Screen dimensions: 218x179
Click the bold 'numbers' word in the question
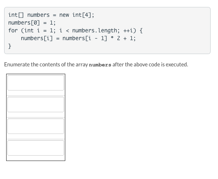click(x=100, y=65)
